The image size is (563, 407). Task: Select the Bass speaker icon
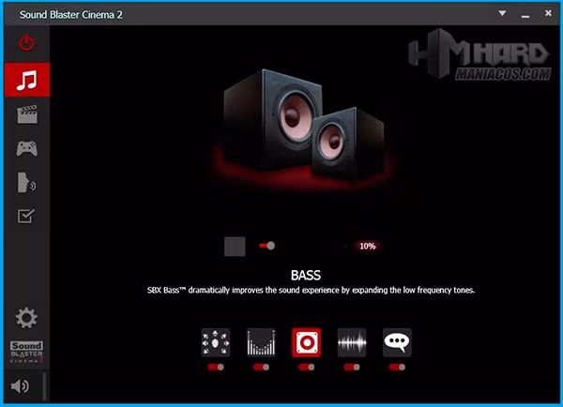306,342
